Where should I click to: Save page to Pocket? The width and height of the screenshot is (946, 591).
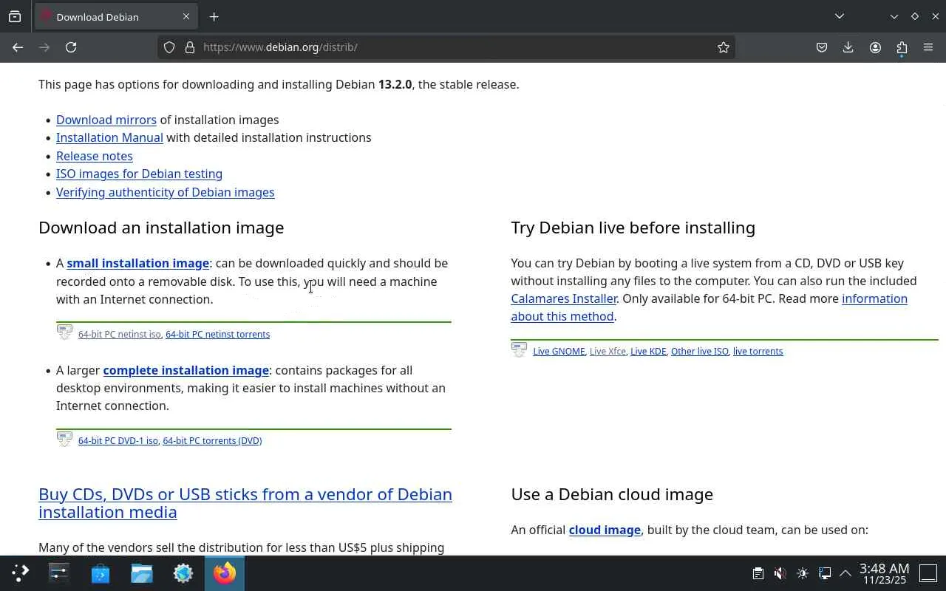[x=822, y=47]
